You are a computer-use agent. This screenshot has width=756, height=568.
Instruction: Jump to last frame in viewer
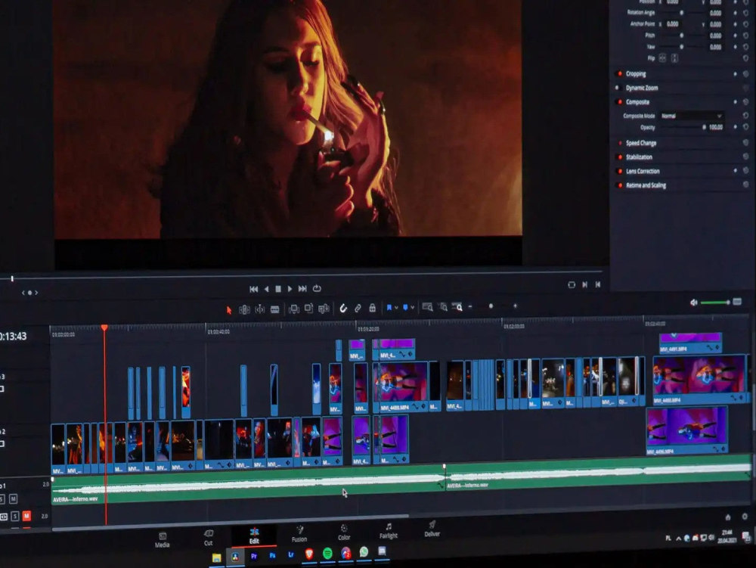302,288
